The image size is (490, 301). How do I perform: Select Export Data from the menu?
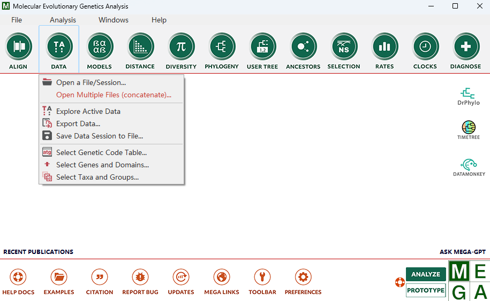pyautogui.click(x=78, y=124)
